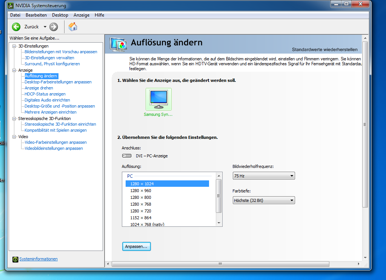Open the Anzeige menu

82,15
